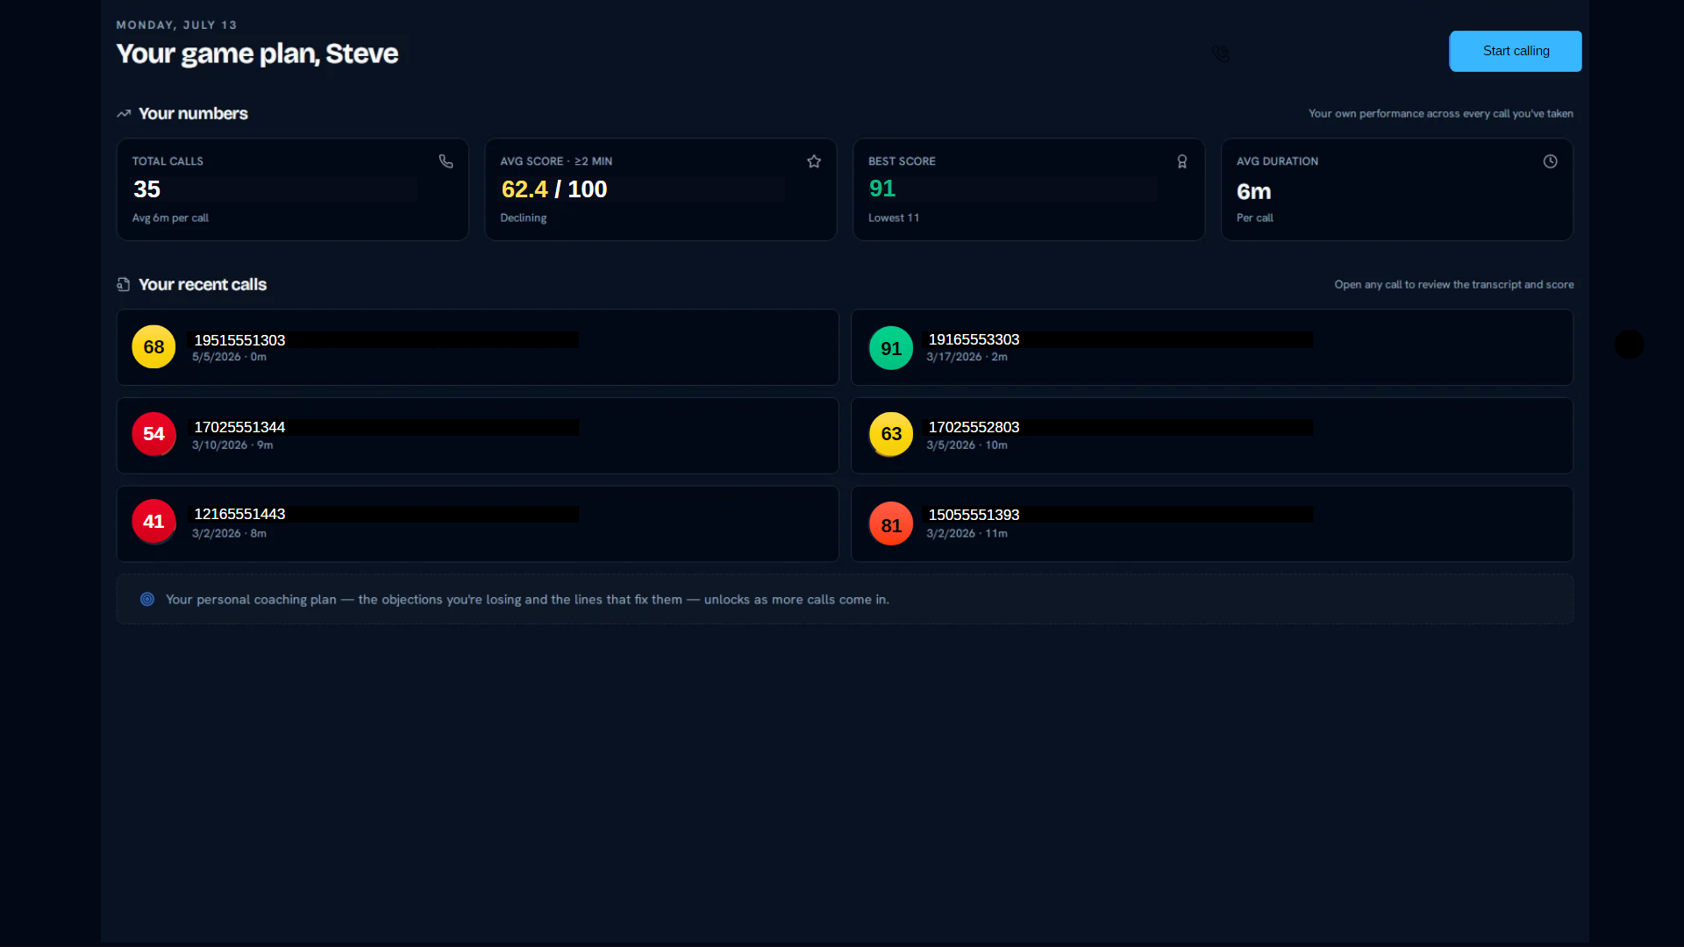The height and width of the screenshot is (947, 1684).
Task: Click the Total Calls stat card
Action: click(x=292, y=189)
